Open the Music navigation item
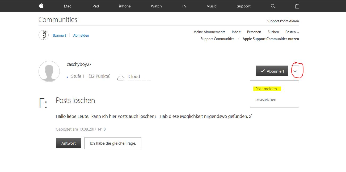Screen dimensions: 346x172 [212, 6]
